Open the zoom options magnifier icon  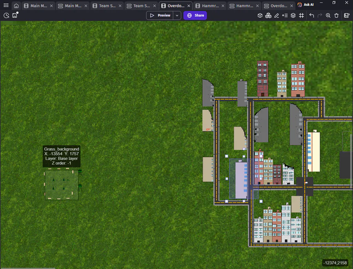(328, 15)
